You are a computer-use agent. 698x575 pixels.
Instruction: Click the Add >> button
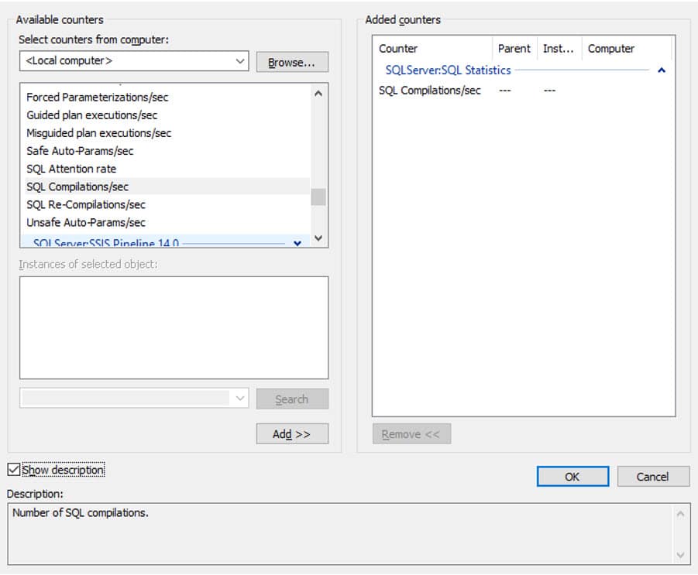pyautogui.click(x=291, y=434)
